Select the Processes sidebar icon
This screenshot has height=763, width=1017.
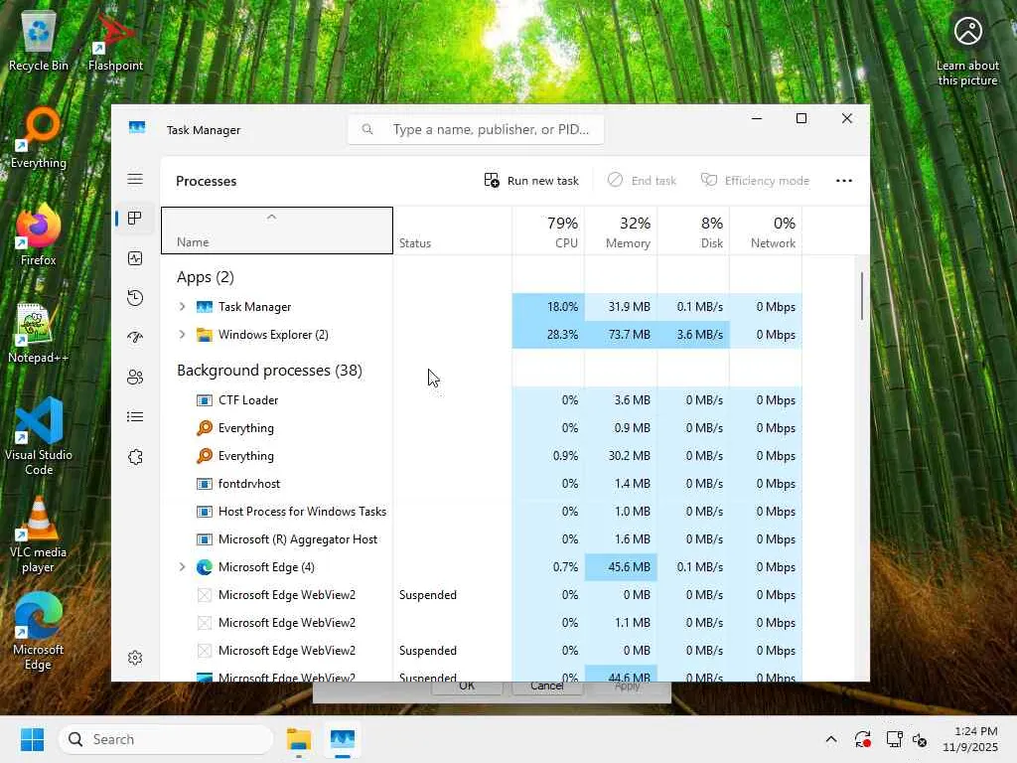click(135, 218)
